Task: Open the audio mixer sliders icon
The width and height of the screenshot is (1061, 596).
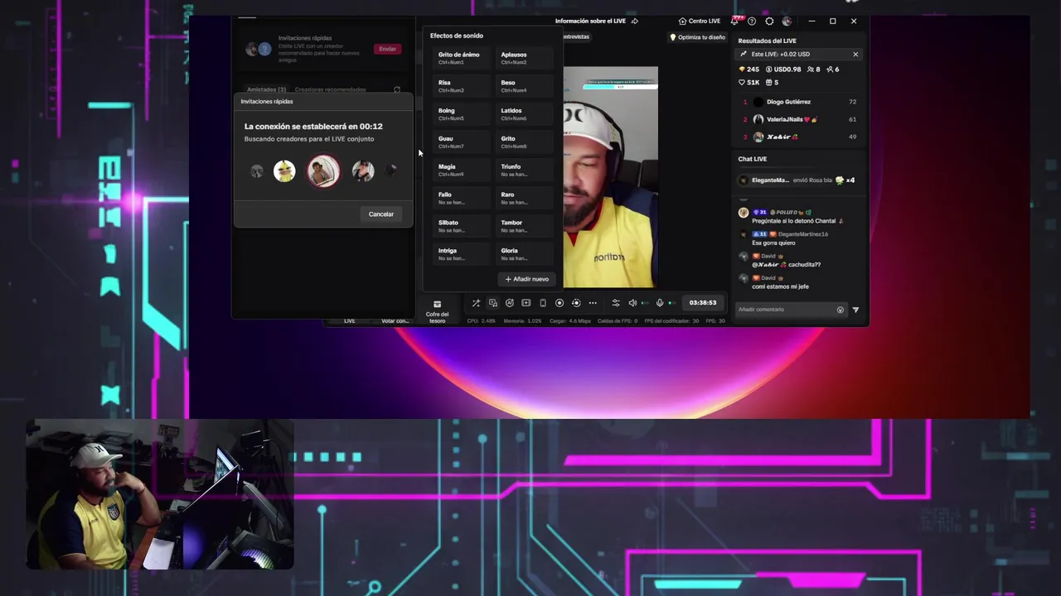Action: [x=616, y=303]
